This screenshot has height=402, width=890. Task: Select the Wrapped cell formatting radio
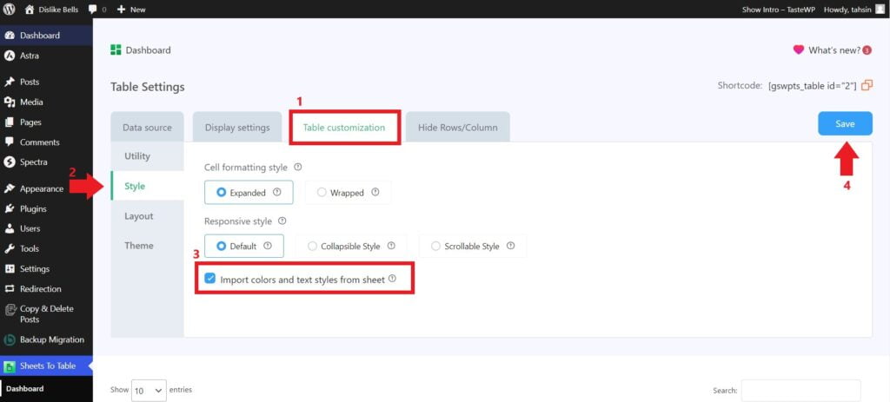point(322,192)
